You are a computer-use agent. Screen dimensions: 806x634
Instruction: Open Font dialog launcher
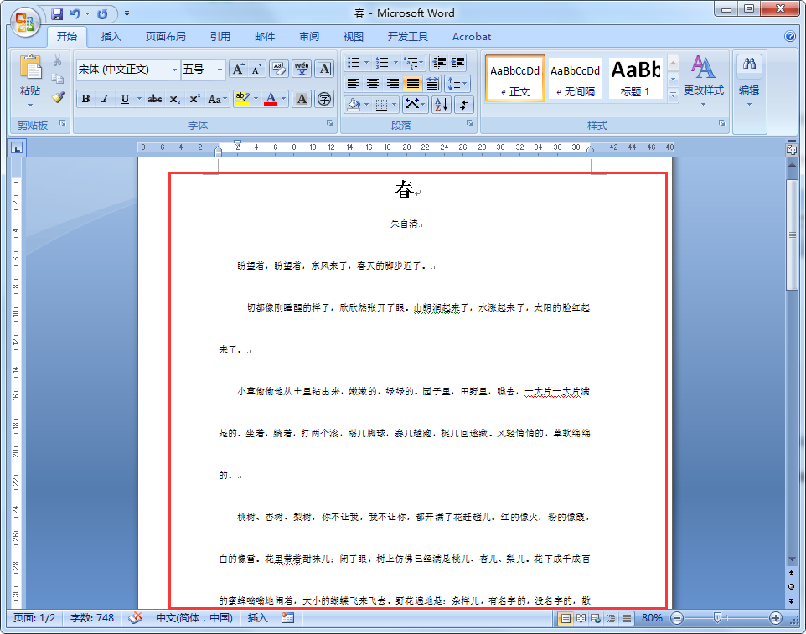(329, 123)
